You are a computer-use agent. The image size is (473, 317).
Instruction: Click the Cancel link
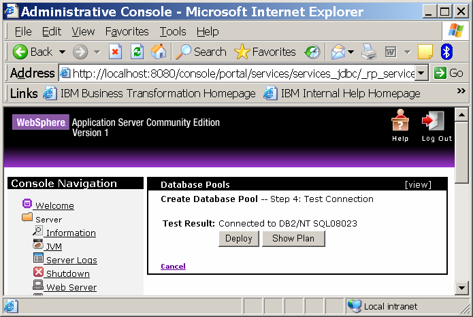(x=173, y=266)
